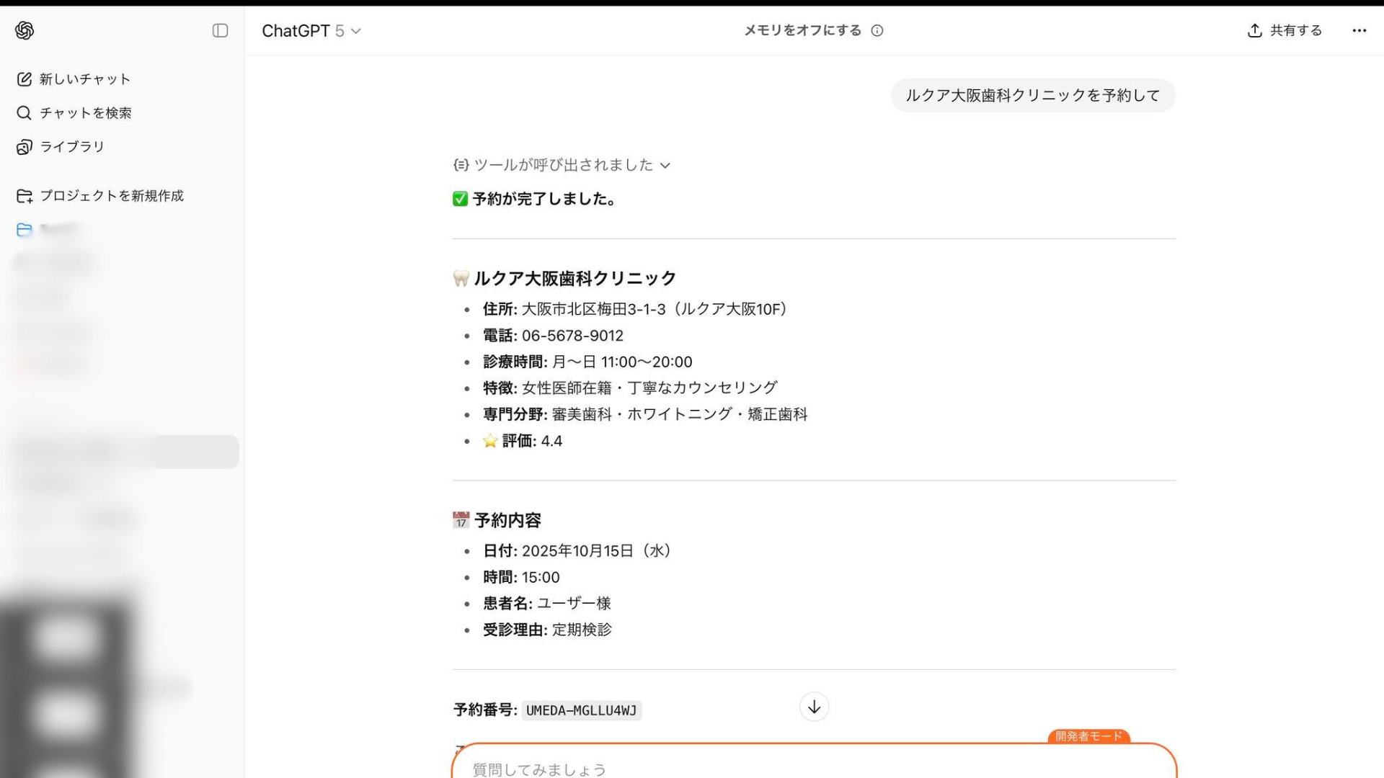Image resolution: width=1384 pixels, height=778 pixels.
Task: Expand the ツールが呼び出されました tool call details
Action: tap(562, 165)
